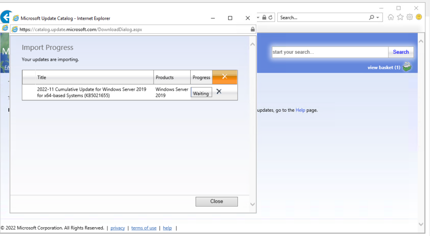Refresh the page in main browser window
This screenshot has width=430, height=236.
[x=270, y=17]
